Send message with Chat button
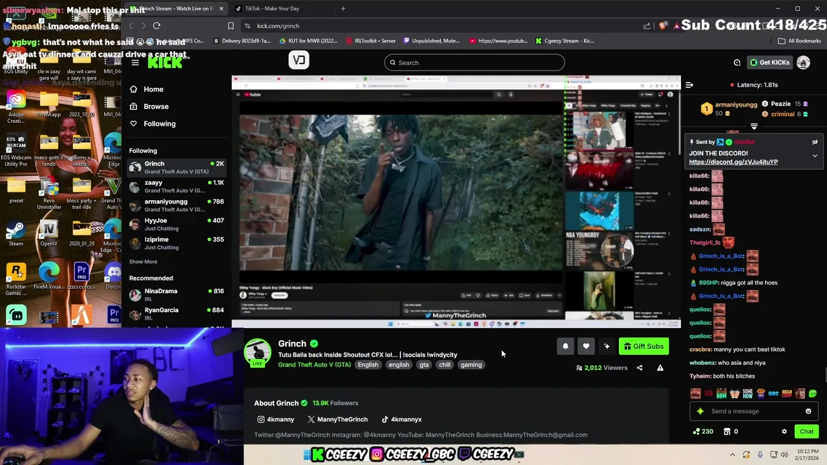The height and width of the screenshot is (465, 827). click(x=806, y=431)
